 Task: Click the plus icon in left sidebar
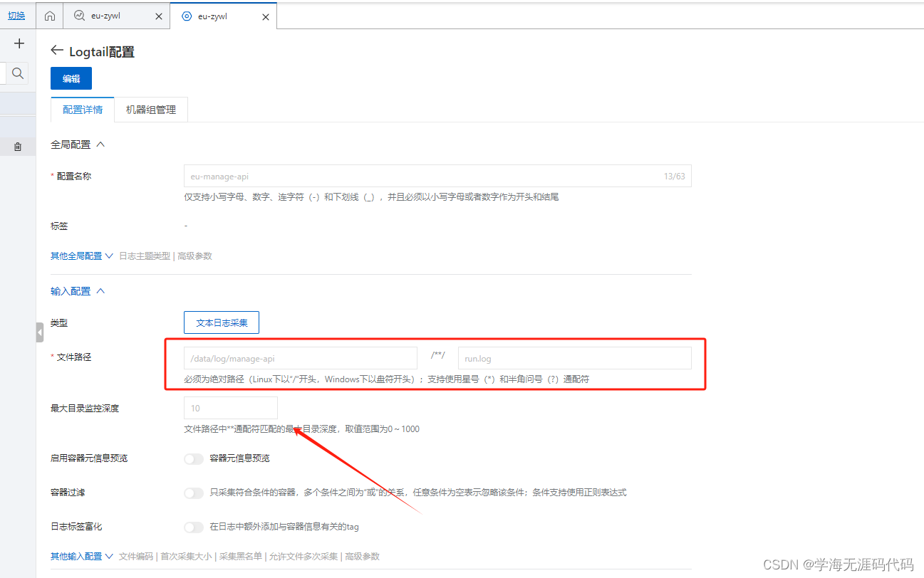[x=19, y=43]
